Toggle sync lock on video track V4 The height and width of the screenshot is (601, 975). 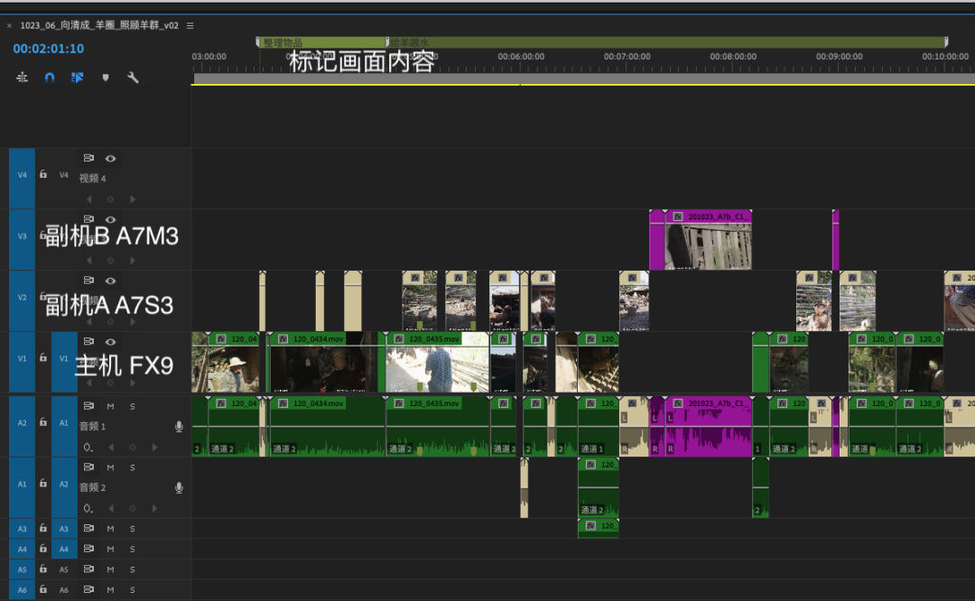[89, 158]
